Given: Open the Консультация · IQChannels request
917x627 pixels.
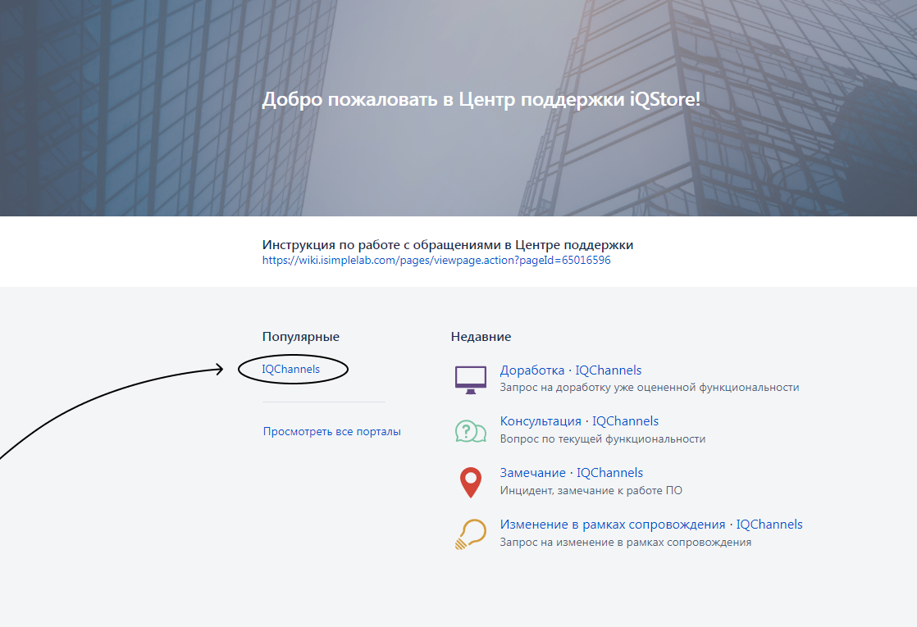Looking at the screenshot, I should click(x=579, y=421).
